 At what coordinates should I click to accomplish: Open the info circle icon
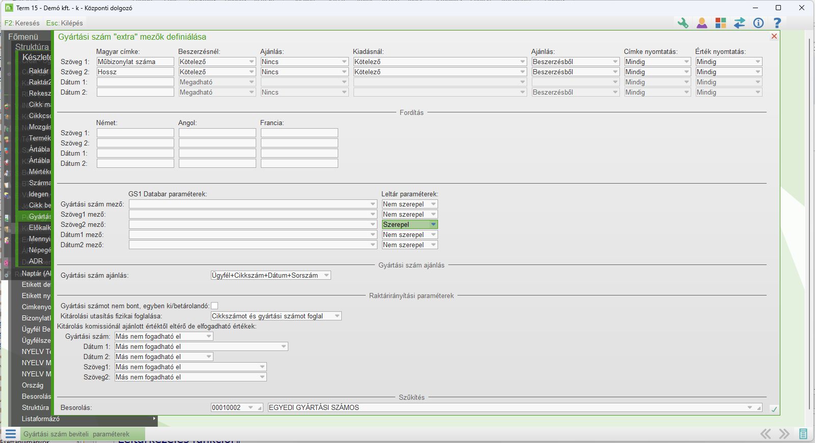click(758, 23)
